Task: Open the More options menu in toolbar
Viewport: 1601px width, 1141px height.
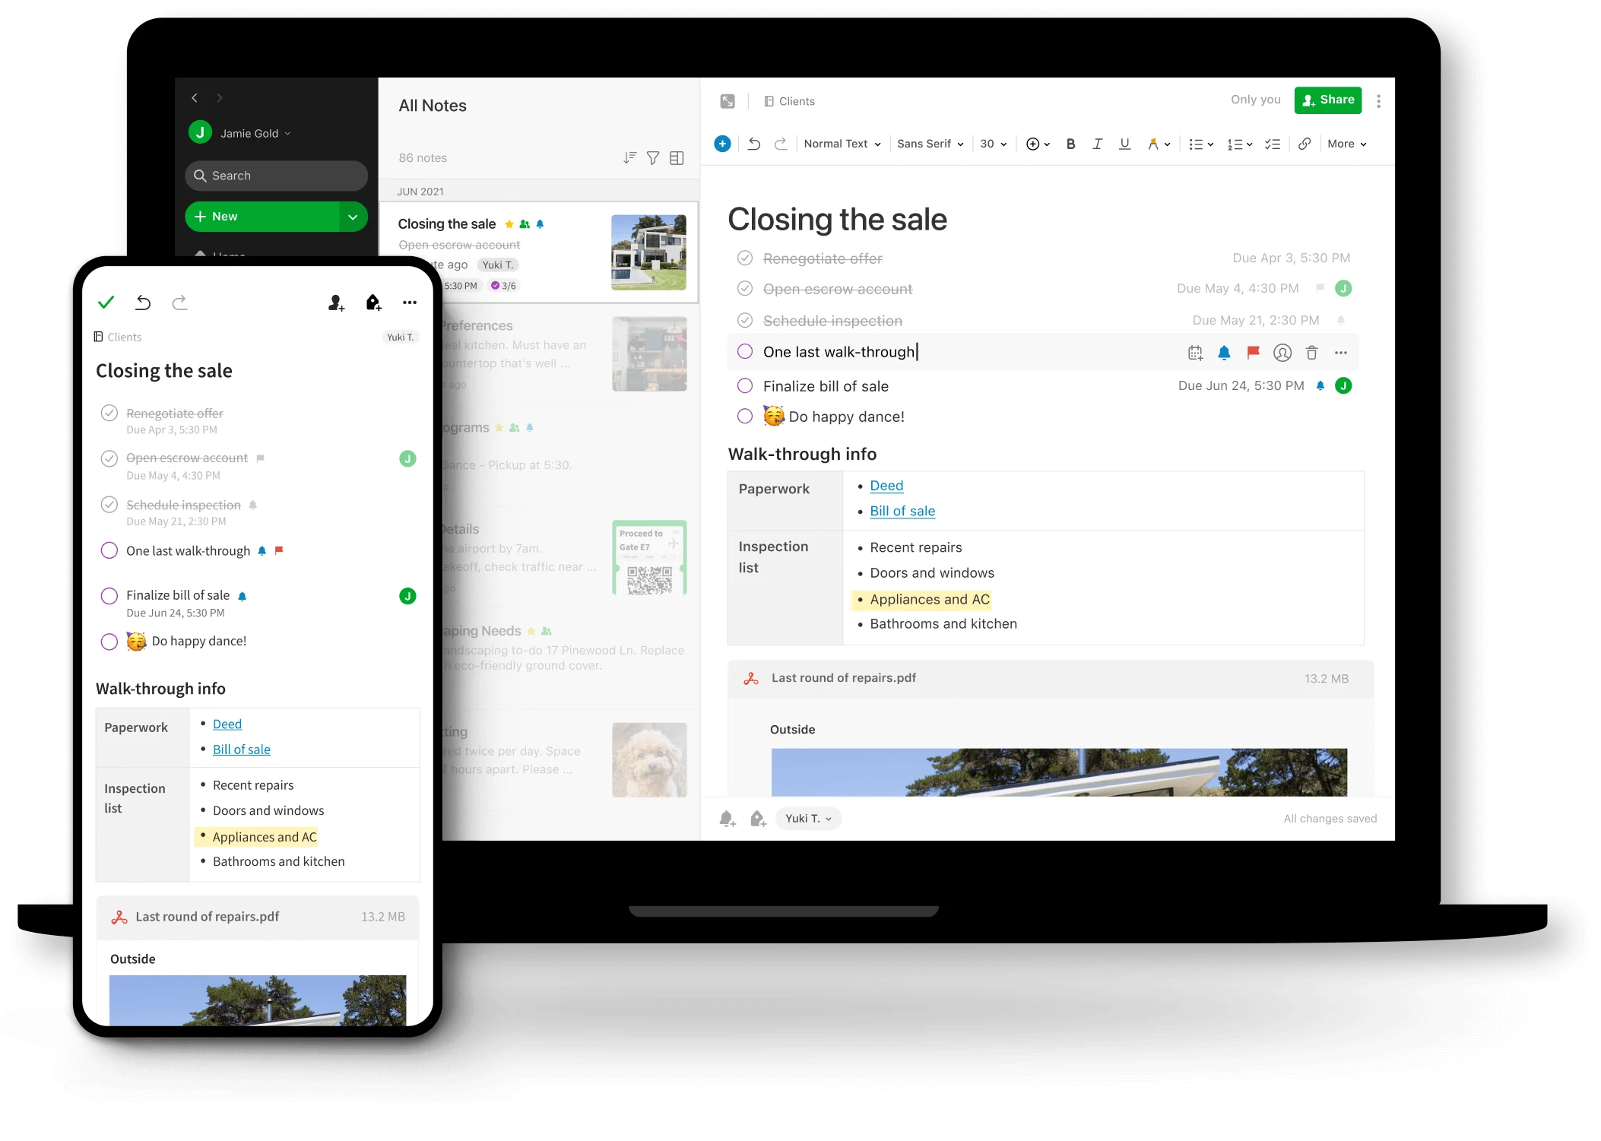Action: point(1349,143)
